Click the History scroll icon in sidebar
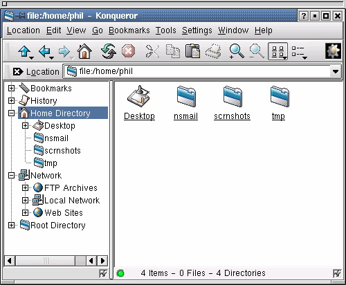 click(24, 100)
